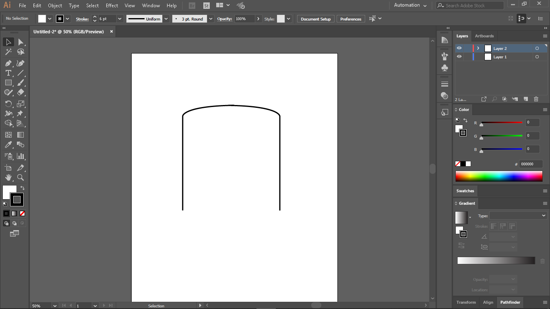The width and height of the screenshot is (550, 309).
Task: Select the Paintbrush tool
Action: pyautogui.click(x=21, y=82)
